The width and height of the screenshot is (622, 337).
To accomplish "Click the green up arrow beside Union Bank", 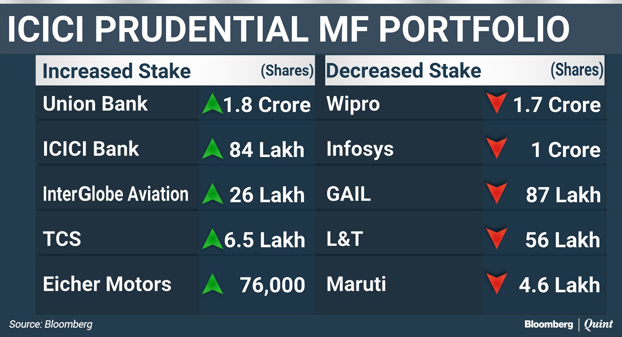I will [x=213, y=104].
